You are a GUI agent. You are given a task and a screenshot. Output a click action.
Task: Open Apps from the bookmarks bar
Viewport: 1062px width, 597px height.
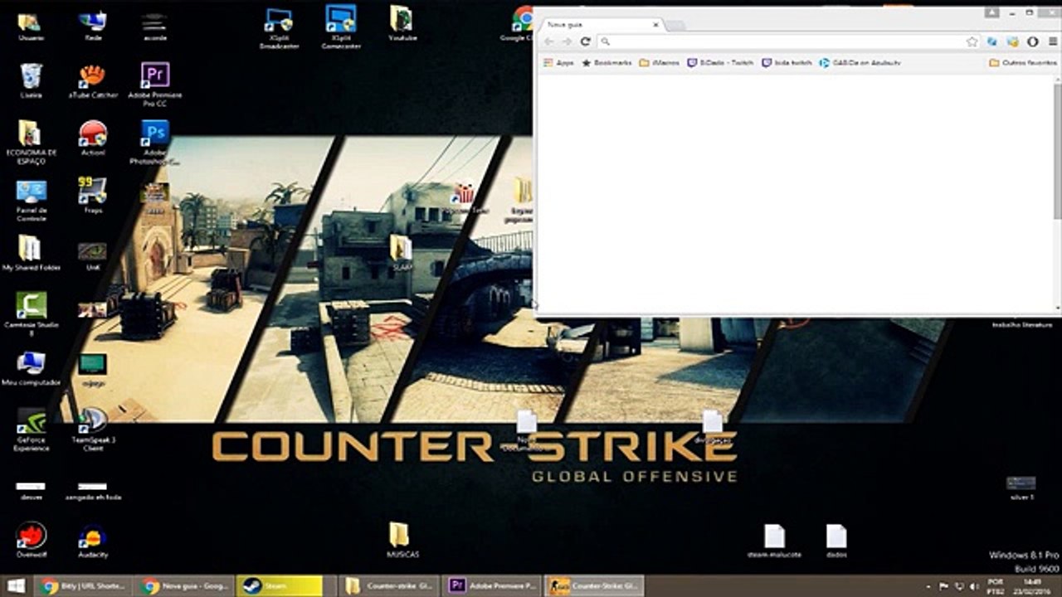point(558,63)
